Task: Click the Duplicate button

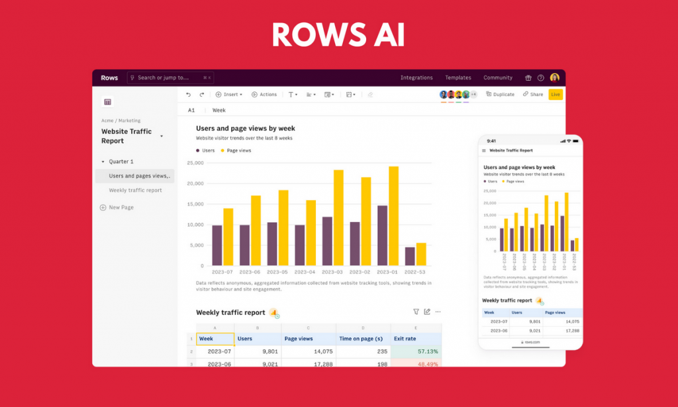Action: (x=500, y=95)
